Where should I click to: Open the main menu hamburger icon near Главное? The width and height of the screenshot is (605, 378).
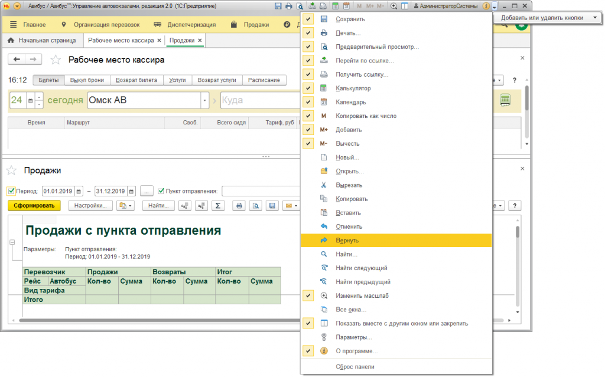pos(14,25)
